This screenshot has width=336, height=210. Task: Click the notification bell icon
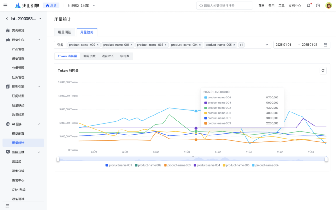308,6
